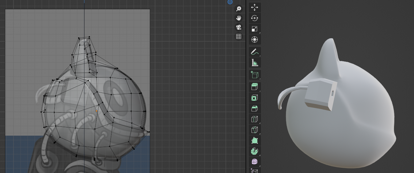
Task: Activate the Add Cube tool
Action: [255, 75]
